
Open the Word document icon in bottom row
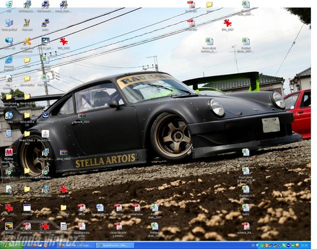(x=100, y=208)
